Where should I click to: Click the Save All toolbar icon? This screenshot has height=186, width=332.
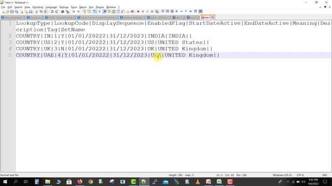[x=17, y=11]
